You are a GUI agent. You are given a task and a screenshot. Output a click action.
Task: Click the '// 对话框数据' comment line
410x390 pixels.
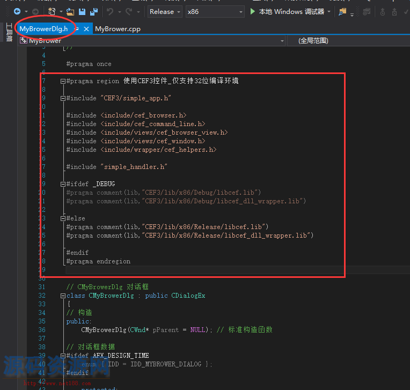(x=91, y=347)
